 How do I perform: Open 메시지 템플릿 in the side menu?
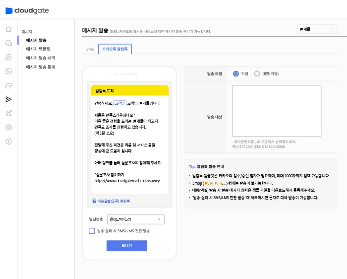point(38,49)
